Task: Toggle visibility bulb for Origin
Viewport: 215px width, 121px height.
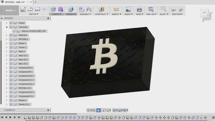Action: (x=11, y=23)
